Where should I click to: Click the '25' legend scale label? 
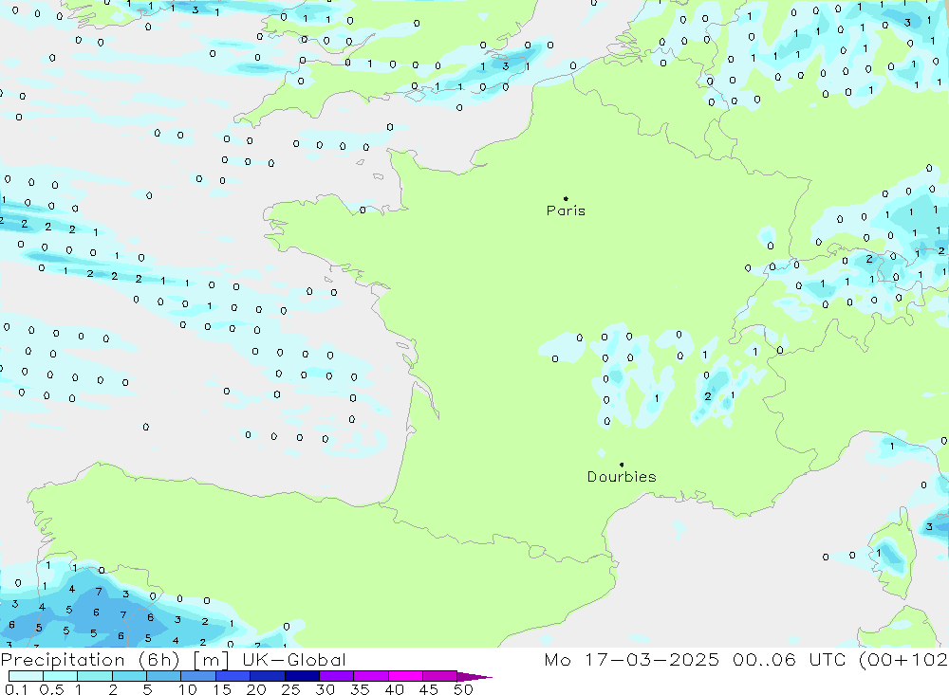coord(290,689)
